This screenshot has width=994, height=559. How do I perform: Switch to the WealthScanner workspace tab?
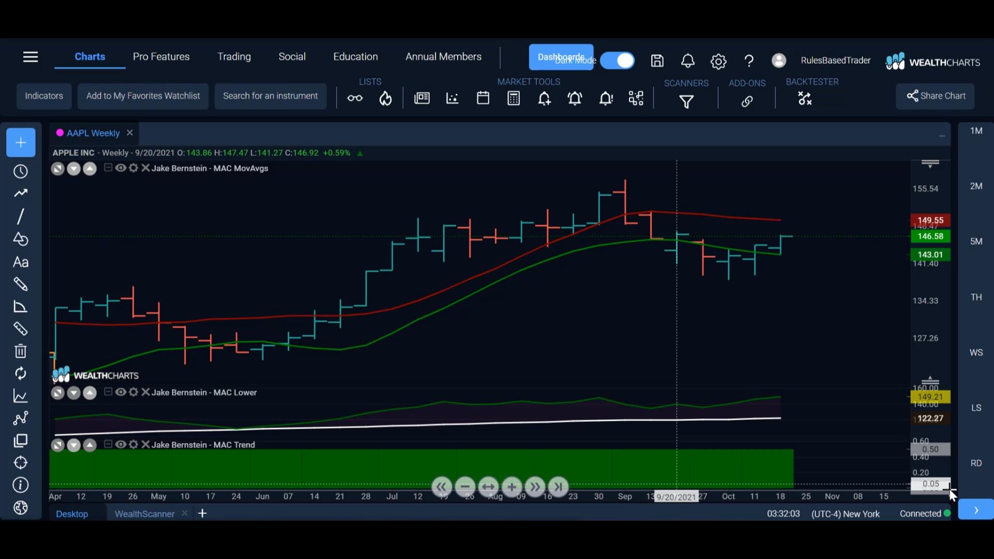(144, 513)
